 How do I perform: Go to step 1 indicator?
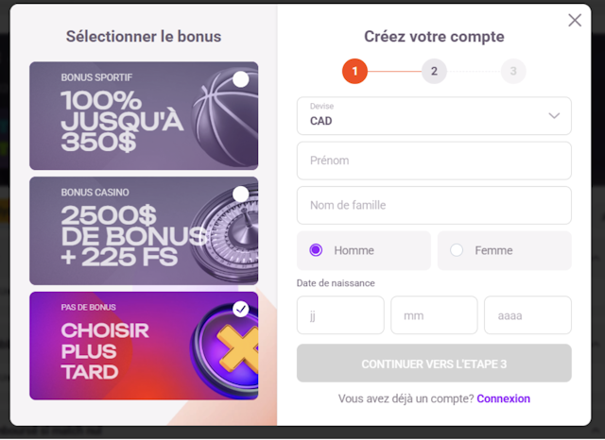coord(354,71)
